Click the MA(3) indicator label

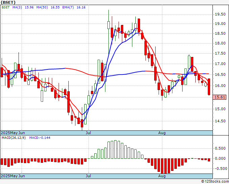click(17, 7)
